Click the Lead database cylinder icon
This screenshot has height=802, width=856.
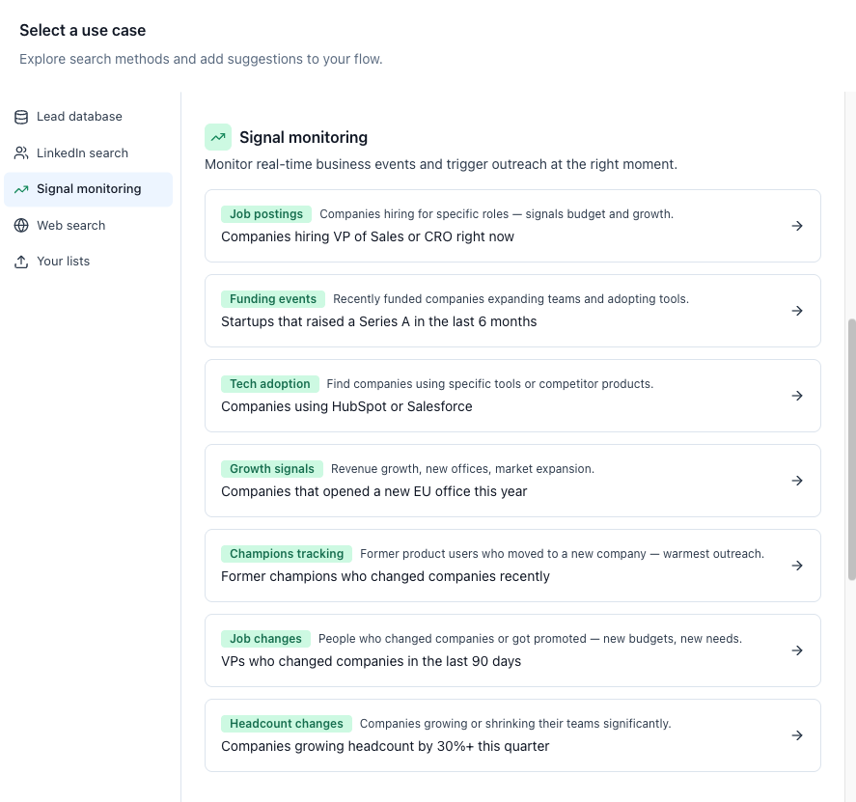pyautogui.click(x=21, y=117)
